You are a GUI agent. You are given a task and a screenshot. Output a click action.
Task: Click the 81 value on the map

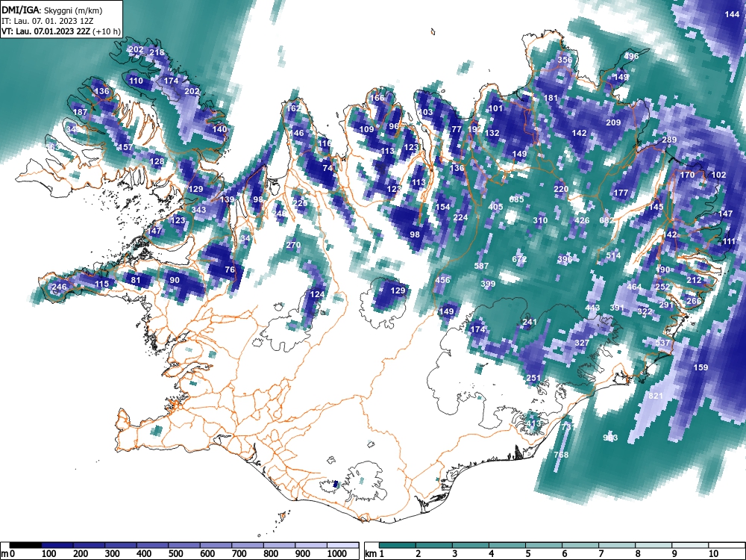tap(136, 280)
